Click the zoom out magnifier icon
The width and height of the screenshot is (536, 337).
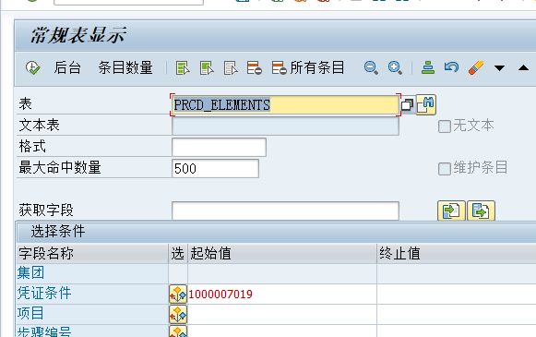[371, 67]
